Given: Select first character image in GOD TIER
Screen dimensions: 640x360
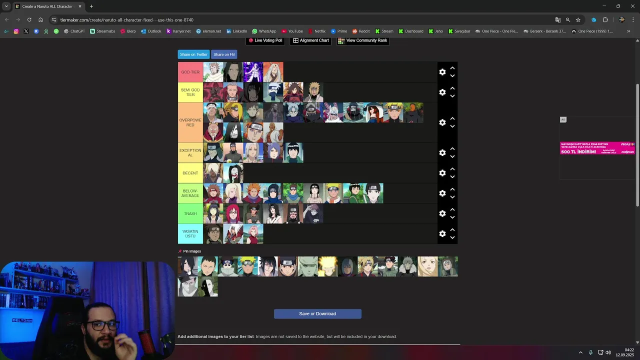Looking at the screenshot, I should [x=213, y=72].
